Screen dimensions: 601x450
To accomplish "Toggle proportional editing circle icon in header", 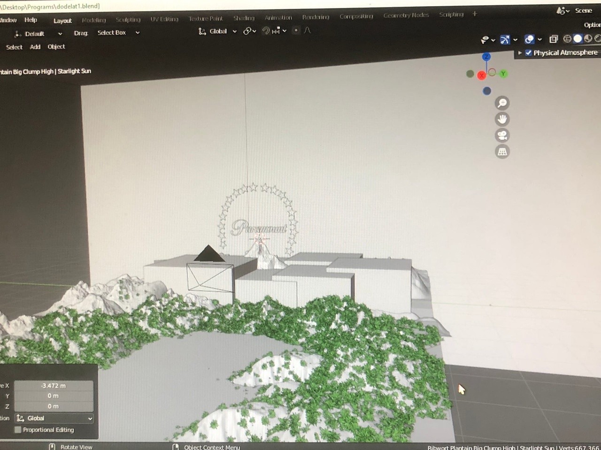I will pyautogui.click(x=296, y=31).
